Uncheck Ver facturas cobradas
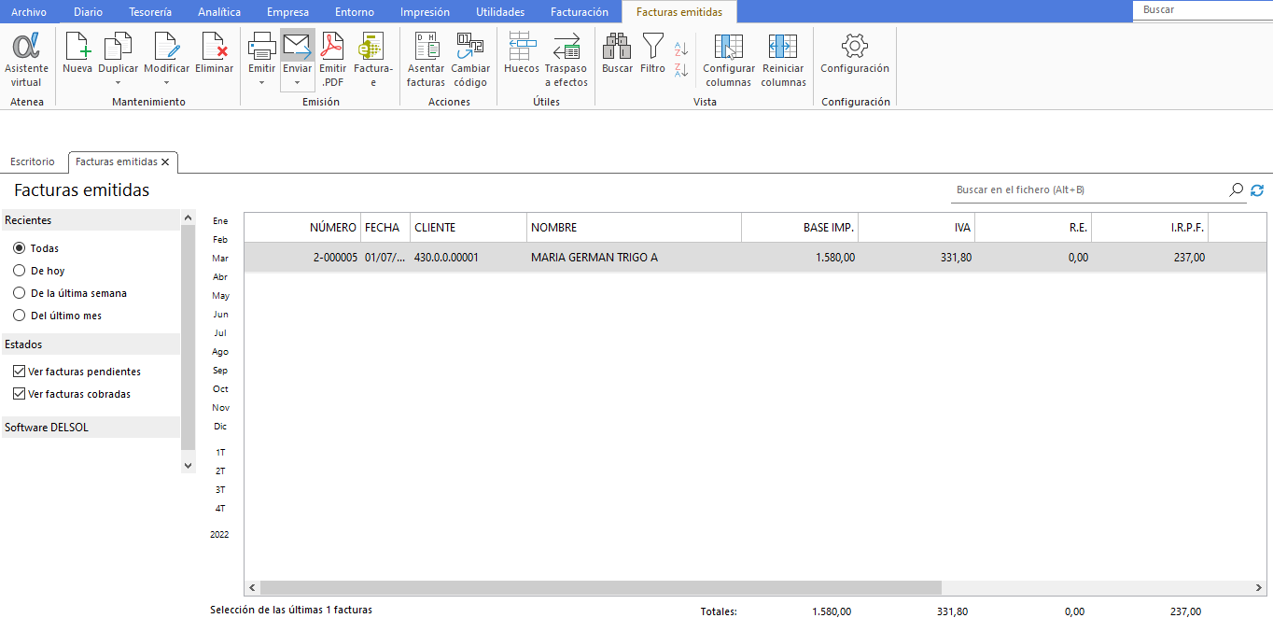Image resolution: width=1273 pixels, height=632 pixels. (20, 394)
